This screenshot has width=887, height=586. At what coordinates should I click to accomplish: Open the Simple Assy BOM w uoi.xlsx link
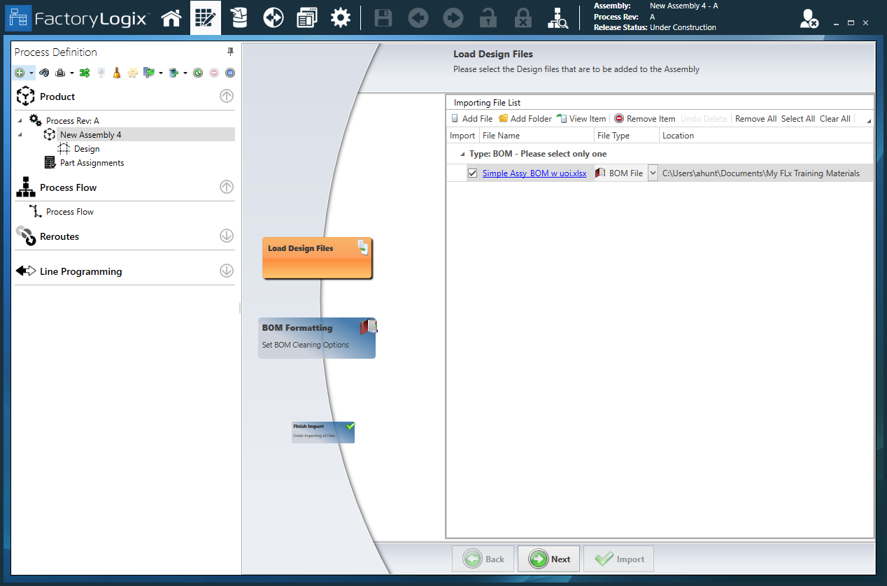point(534,173)
